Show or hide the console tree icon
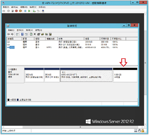The image size is (149, 135). (x=17, y=34)
